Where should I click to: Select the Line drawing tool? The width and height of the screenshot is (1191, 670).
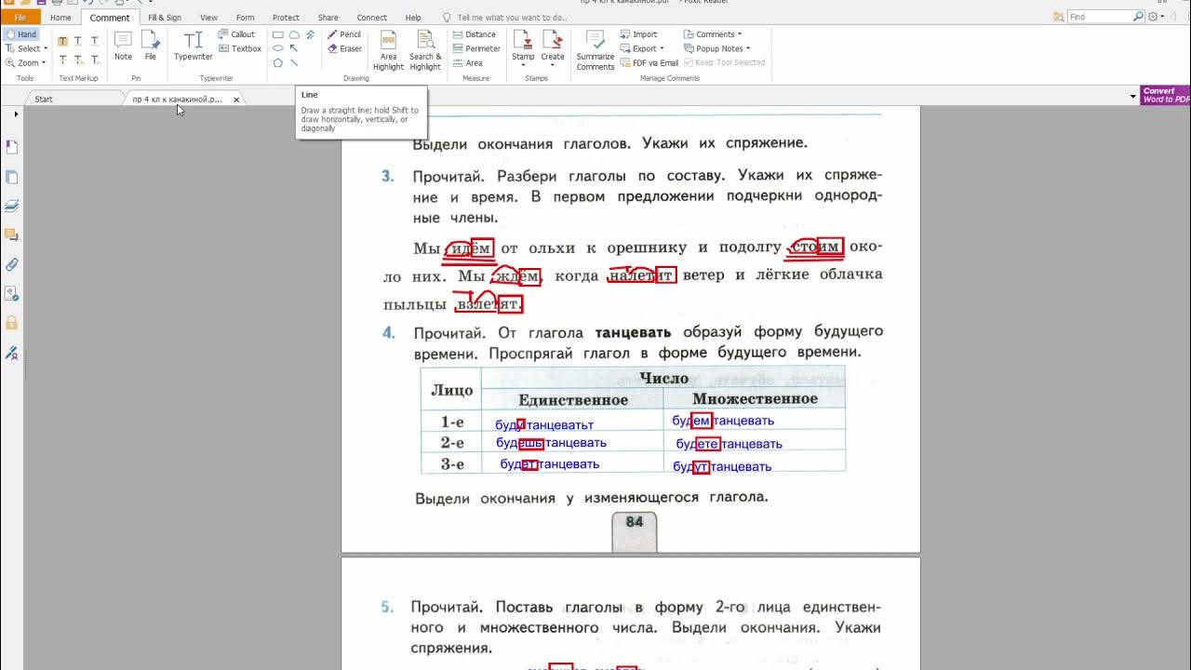coord(294,63)
